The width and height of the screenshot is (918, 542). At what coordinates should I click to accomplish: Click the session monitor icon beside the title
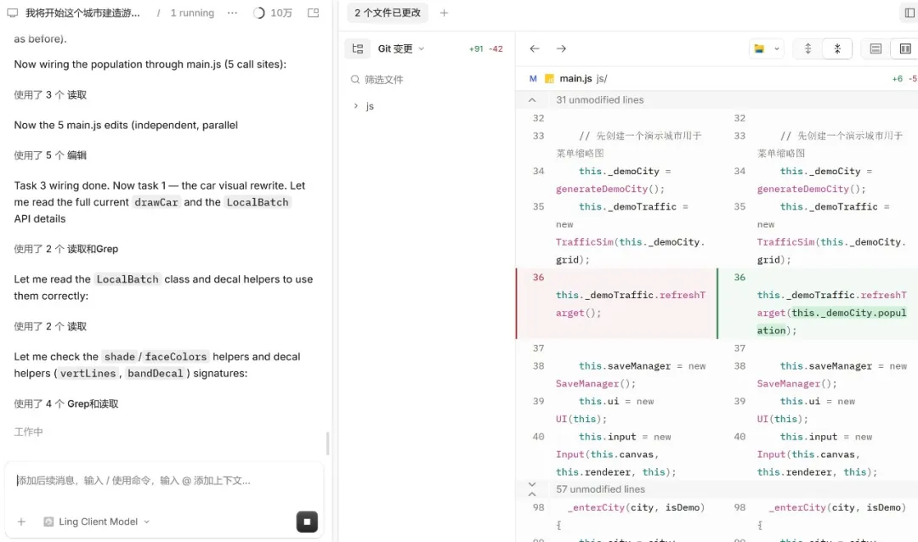(12, 13)
